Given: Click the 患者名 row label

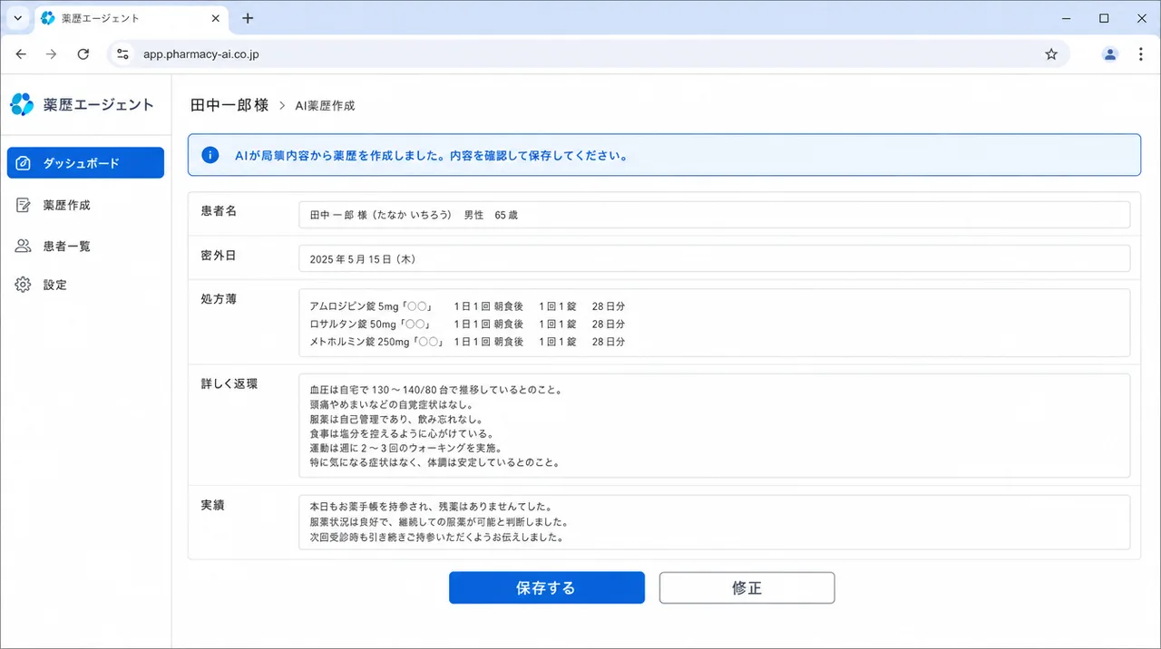Looking at the screenshot, I should point(219,210).
